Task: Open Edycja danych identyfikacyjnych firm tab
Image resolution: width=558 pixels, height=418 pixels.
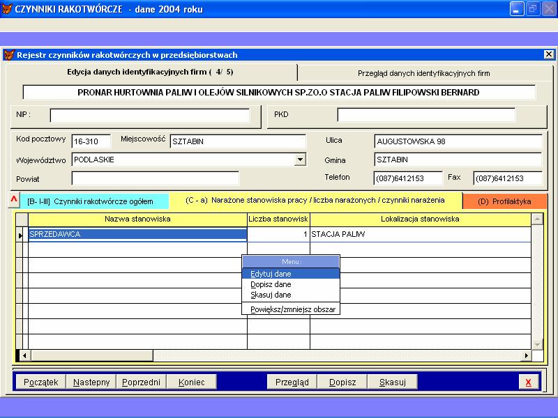Action: click(150, 72)
